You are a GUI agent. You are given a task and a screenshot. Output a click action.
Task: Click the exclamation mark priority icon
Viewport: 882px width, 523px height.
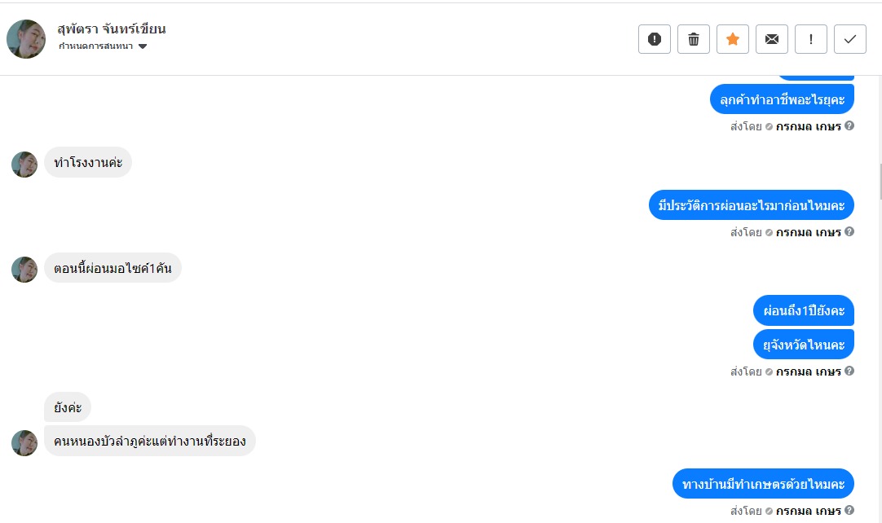pos(810,39)
